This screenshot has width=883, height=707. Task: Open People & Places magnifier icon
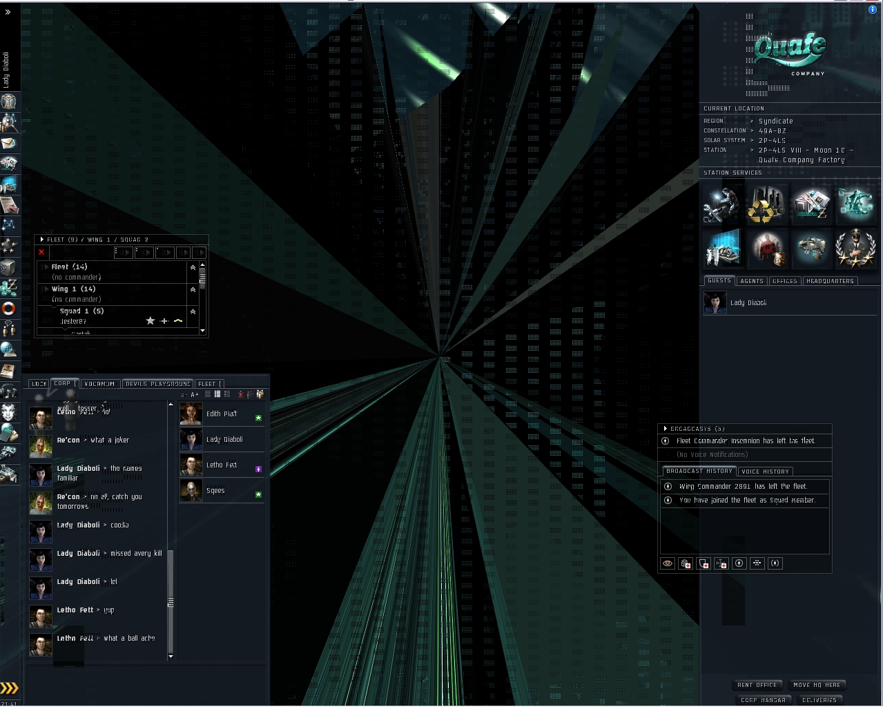[x=9, y=122]
